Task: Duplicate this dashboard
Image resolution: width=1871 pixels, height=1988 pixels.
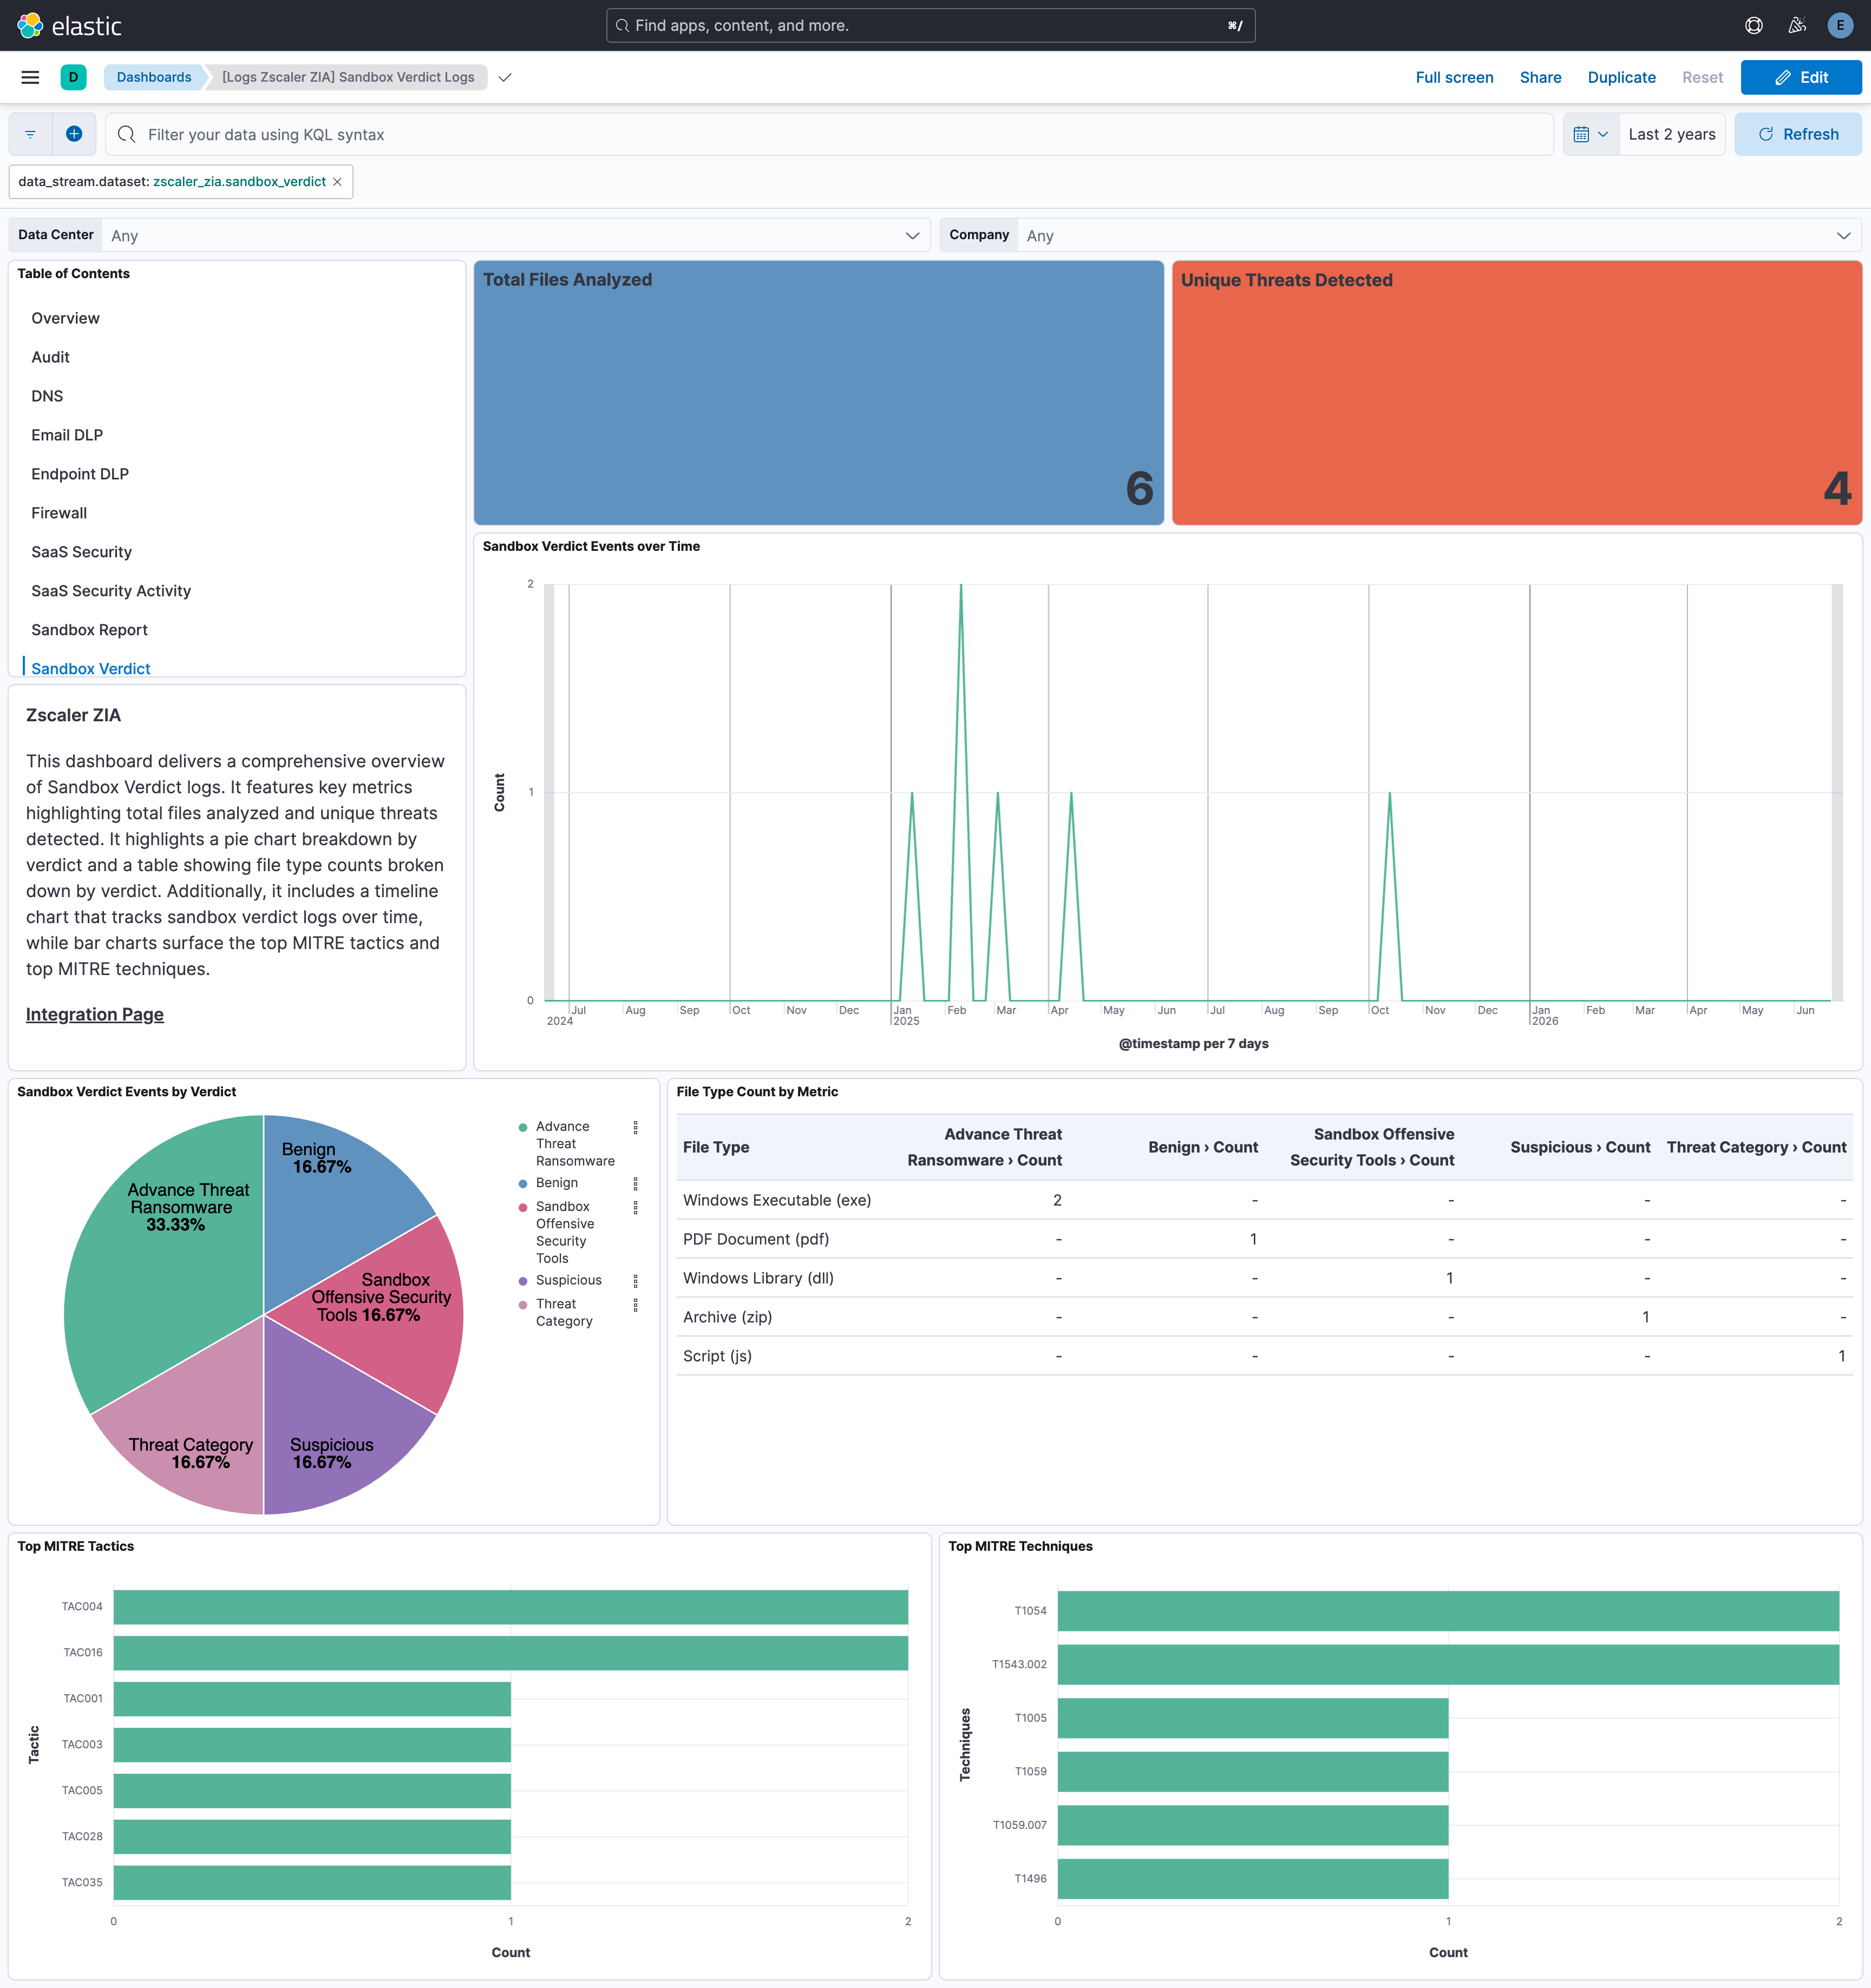Action: click(x=1621, y=77)
